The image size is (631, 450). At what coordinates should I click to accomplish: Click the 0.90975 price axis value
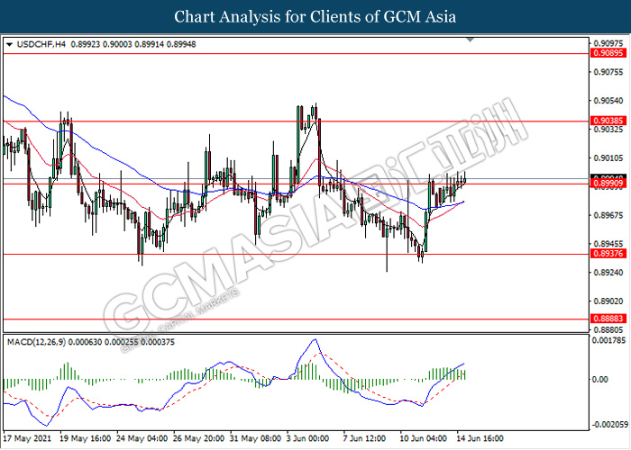[x=608, y=43]
